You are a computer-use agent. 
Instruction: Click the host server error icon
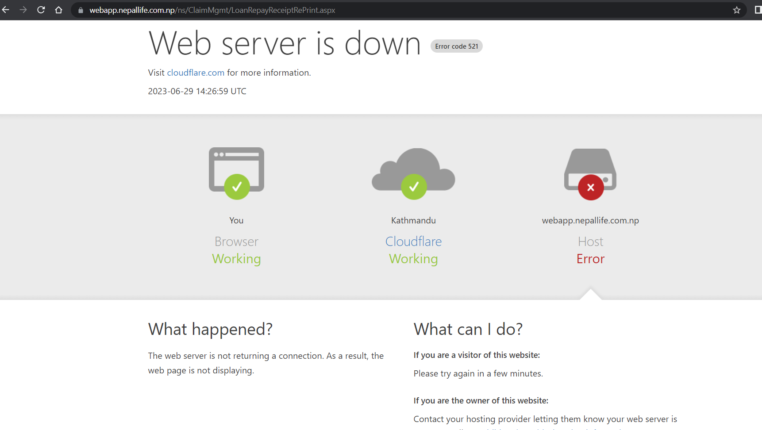pos(590,166)
